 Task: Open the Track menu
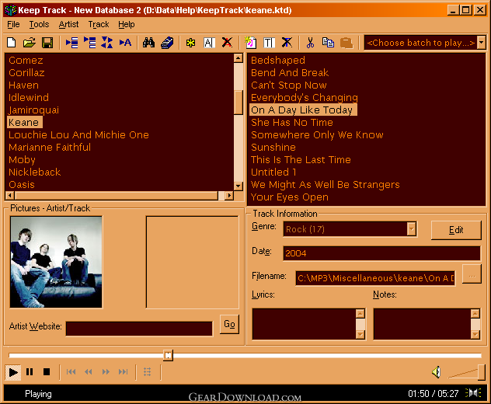[x=99, y=24]
